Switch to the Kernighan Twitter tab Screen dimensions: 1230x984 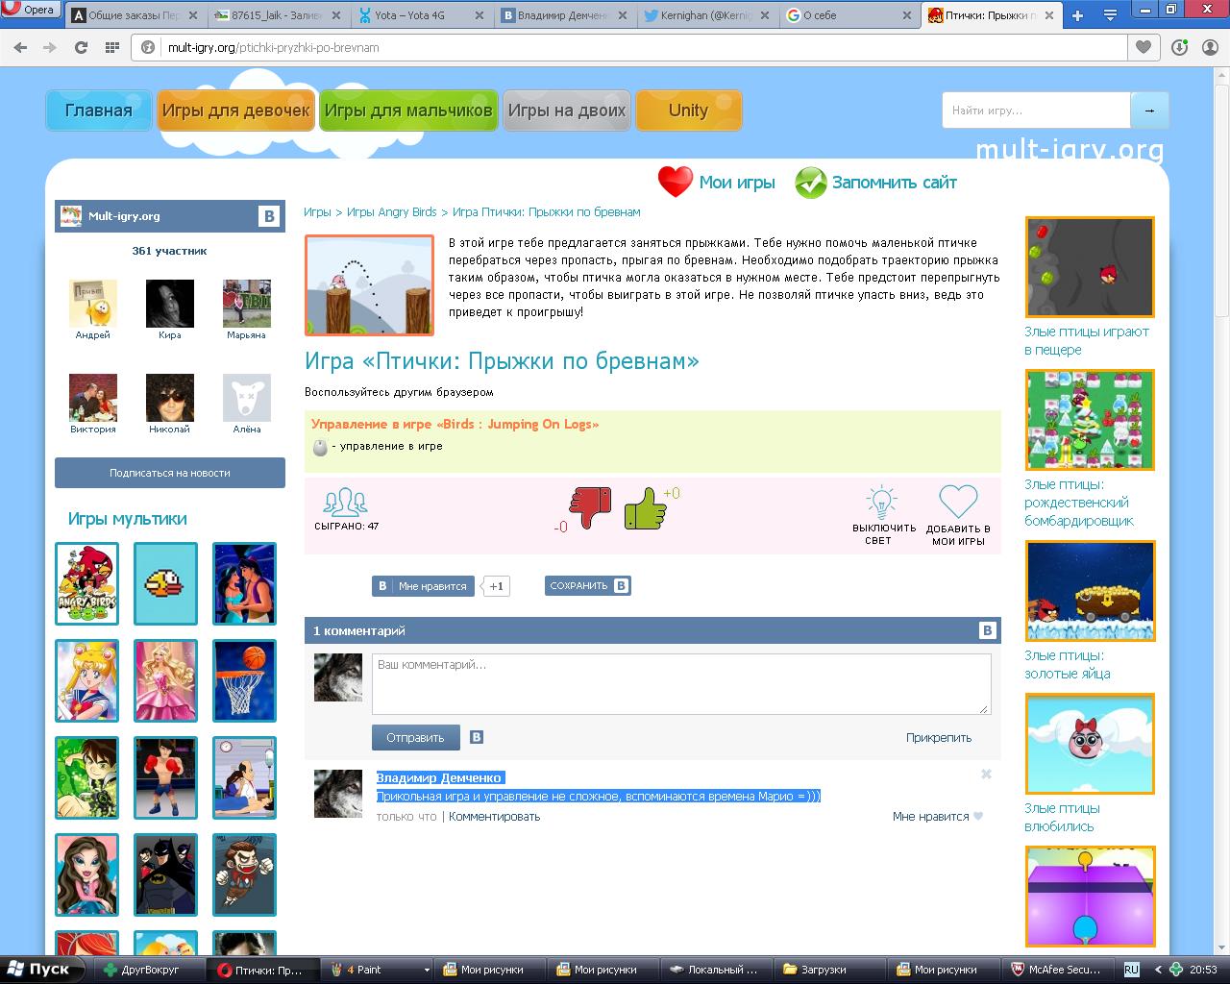pyautogui.click(x=708, y=15)
